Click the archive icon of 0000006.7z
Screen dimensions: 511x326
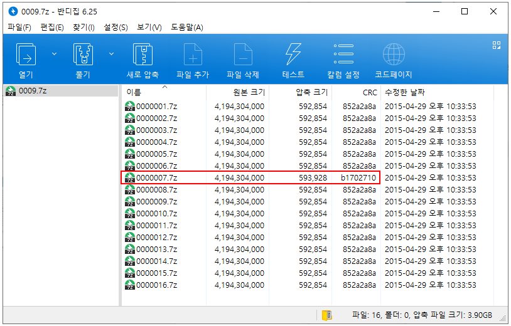pyautogui.click(x=130, y=166)
